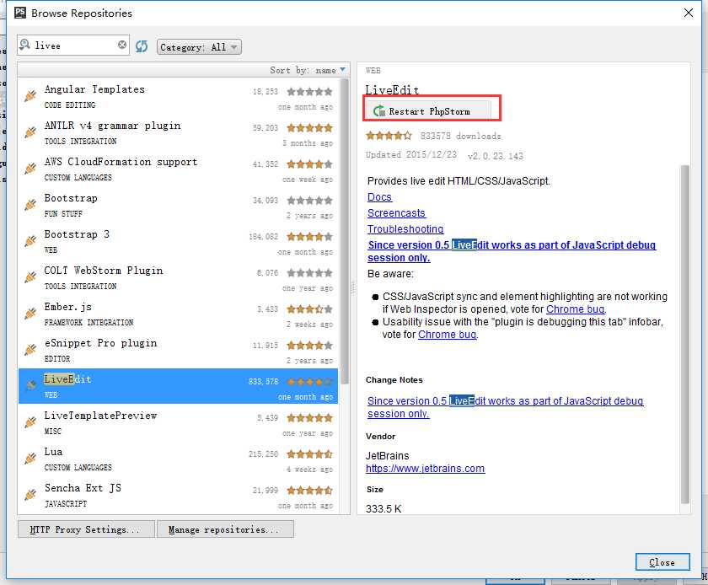Select AWS CloudFormation support plugin
Screen dimensions: 708x585
[178, 169]
